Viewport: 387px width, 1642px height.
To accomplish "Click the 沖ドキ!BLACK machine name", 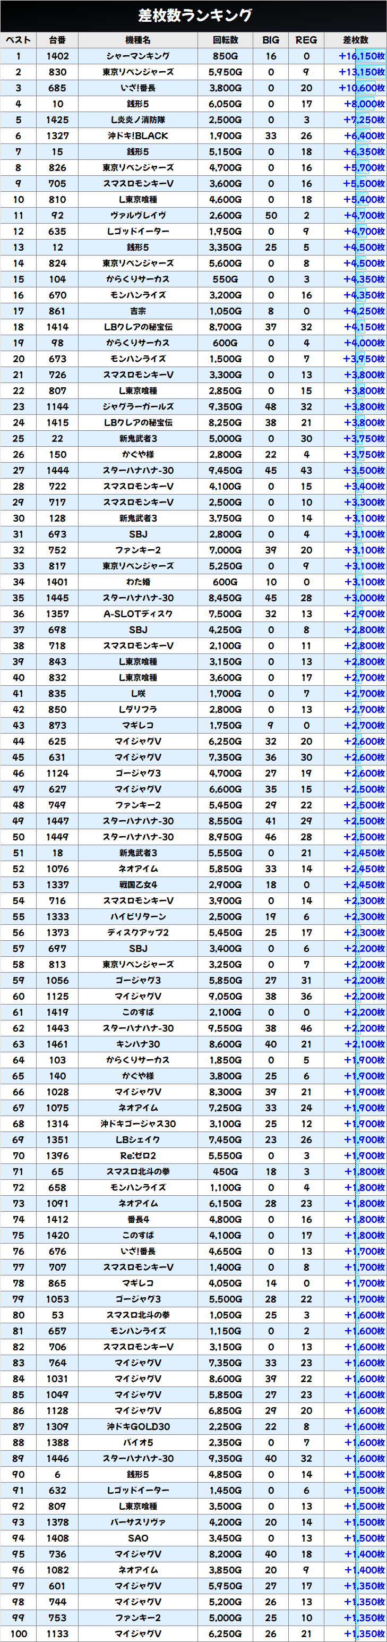I will (138, 136).
